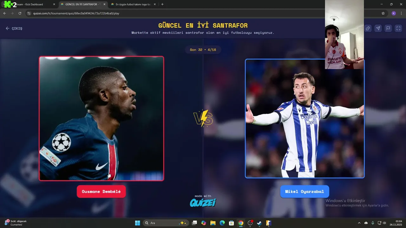The width and height of the screenshot is (406, 228).
Task: Click the share paper-plane icon
Action: point(378,28)
